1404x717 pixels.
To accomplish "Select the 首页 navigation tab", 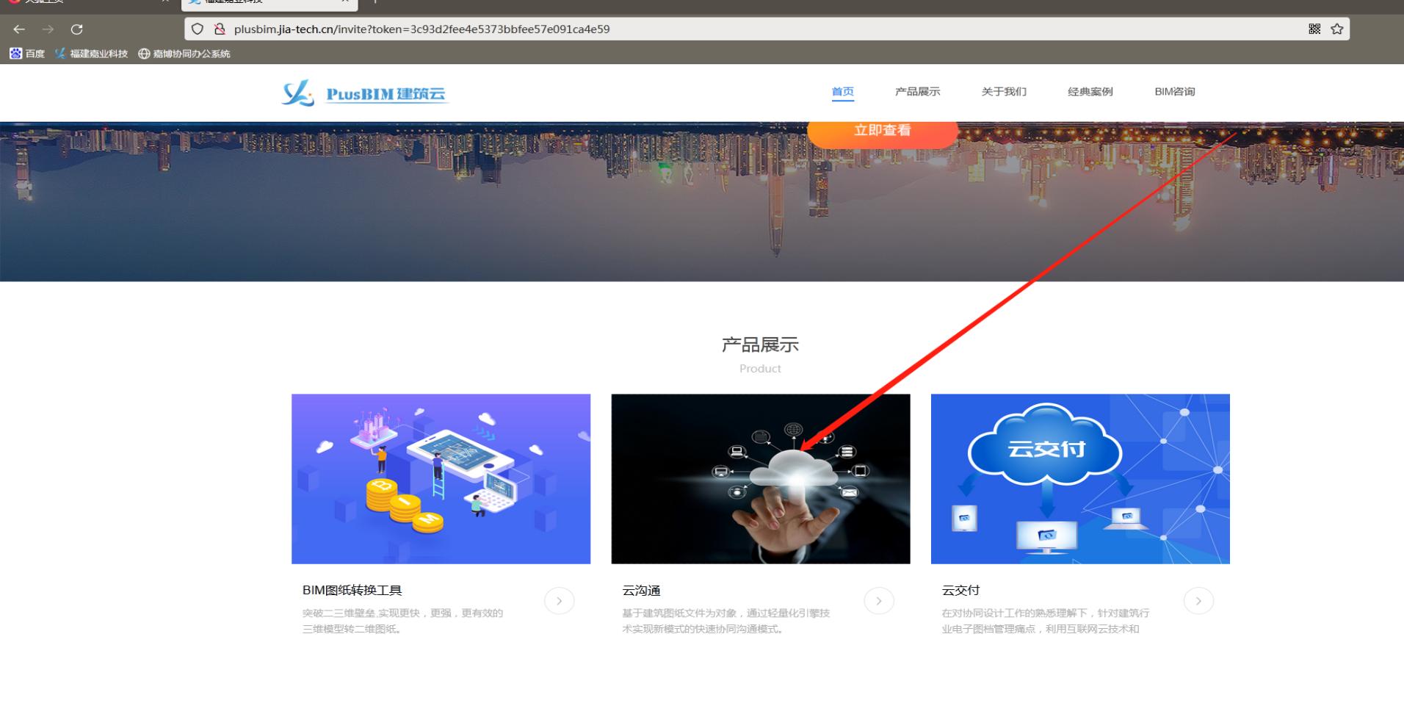I will click(x=842, y=92).
